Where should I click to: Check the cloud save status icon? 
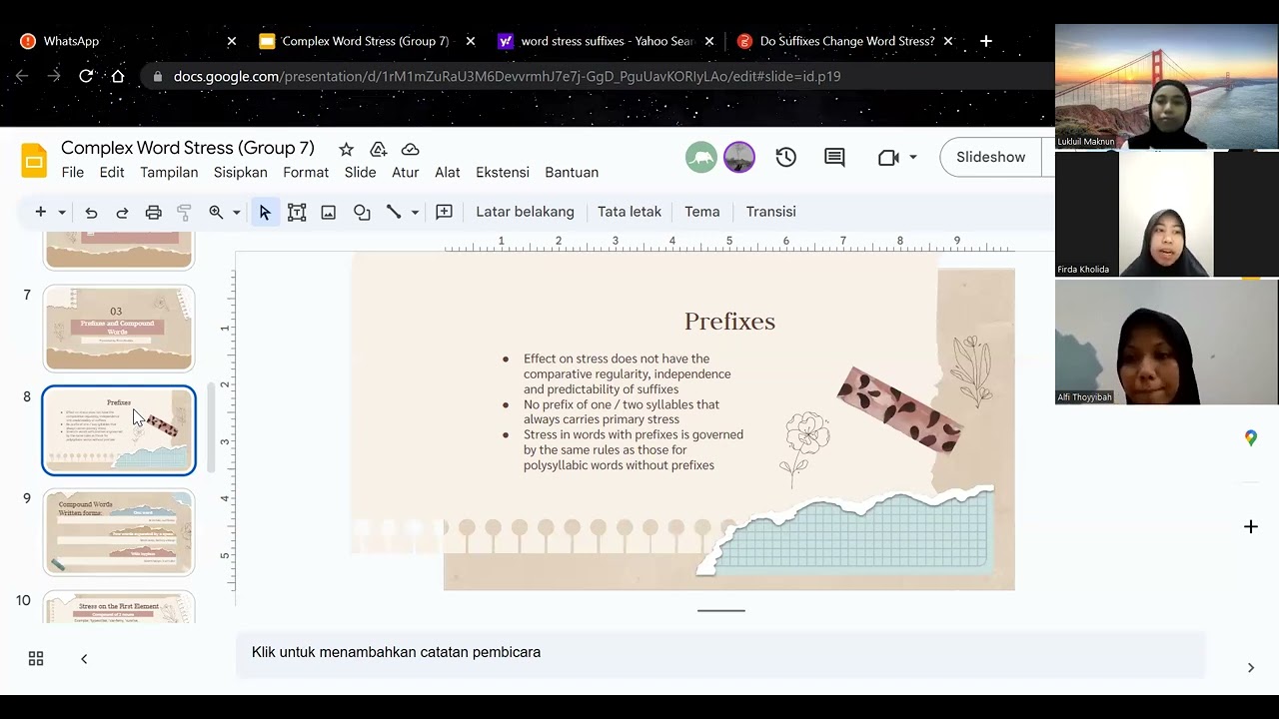coord(410,149)
